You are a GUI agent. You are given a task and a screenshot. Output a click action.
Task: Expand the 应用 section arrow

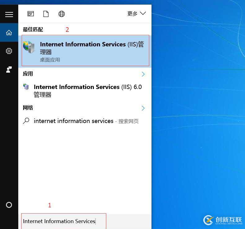(143, 74)
